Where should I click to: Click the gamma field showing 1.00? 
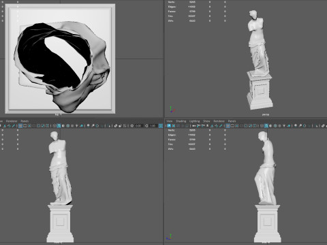pos(153,126)
